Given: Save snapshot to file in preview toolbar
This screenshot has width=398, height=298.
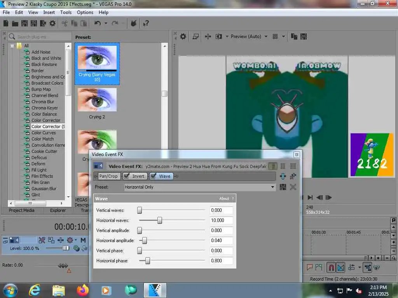Looking at the screenshot, I should pyautogui.click(x=304, y=36).
